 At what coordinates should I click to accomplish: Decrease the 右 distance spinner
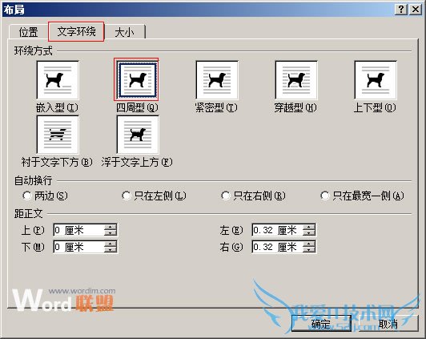(309, 249)
